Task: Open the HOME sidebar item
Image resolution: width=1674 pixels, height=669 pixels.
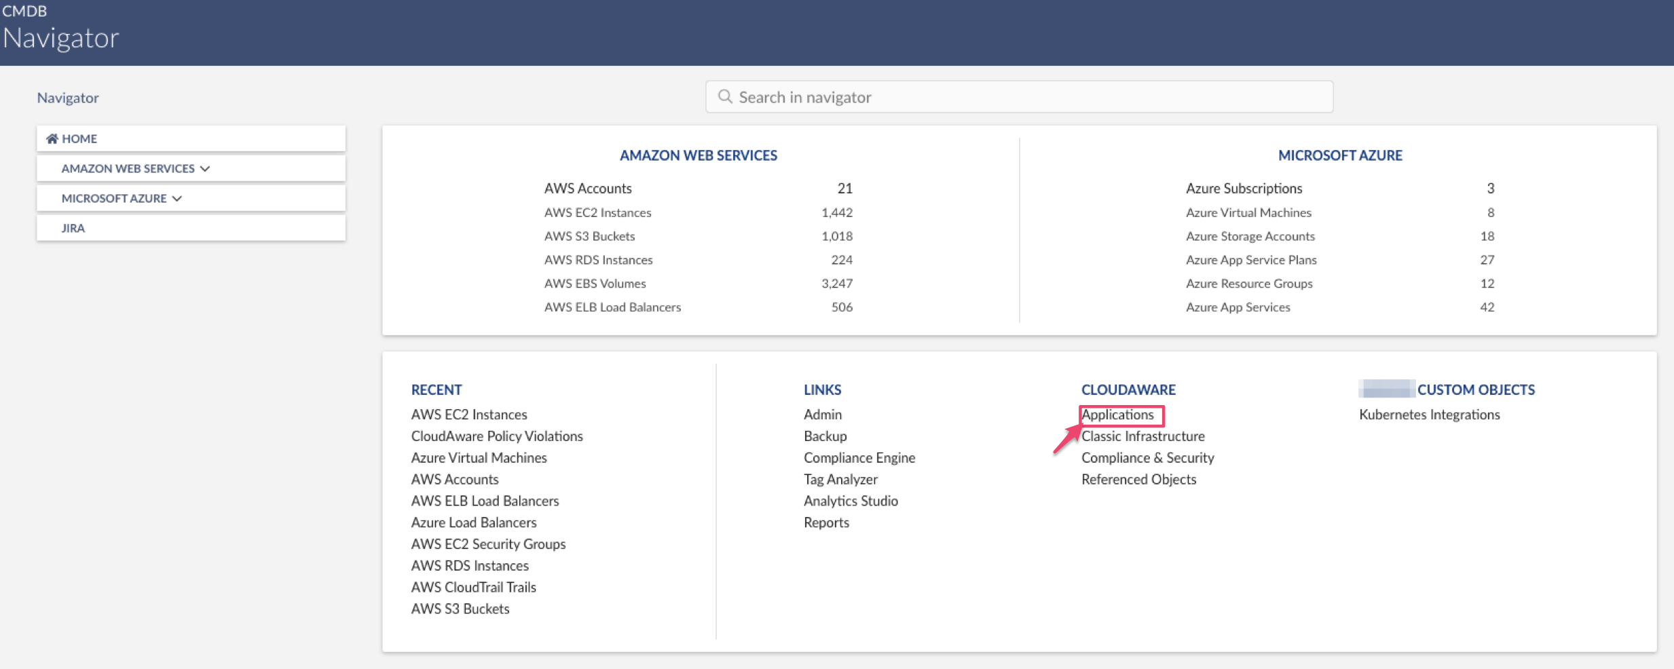Action: (x=191, y=138)
